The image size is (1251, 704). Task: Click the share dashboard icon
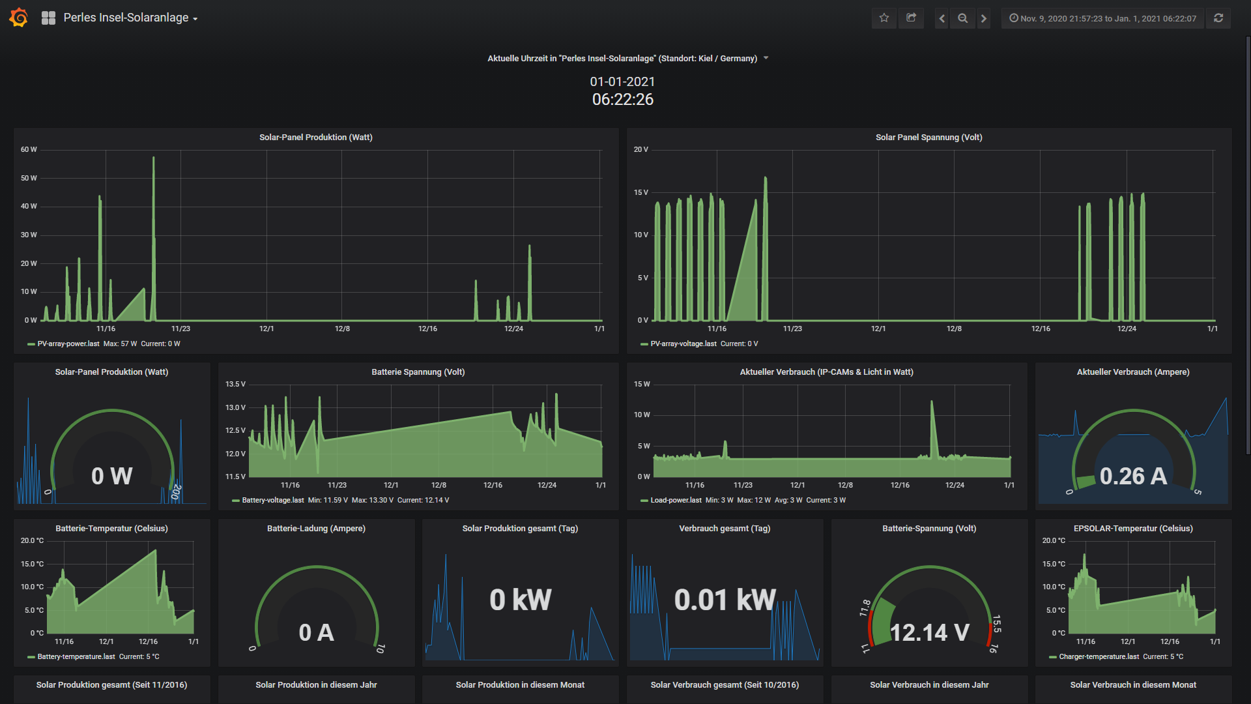(x=911, y=18)
